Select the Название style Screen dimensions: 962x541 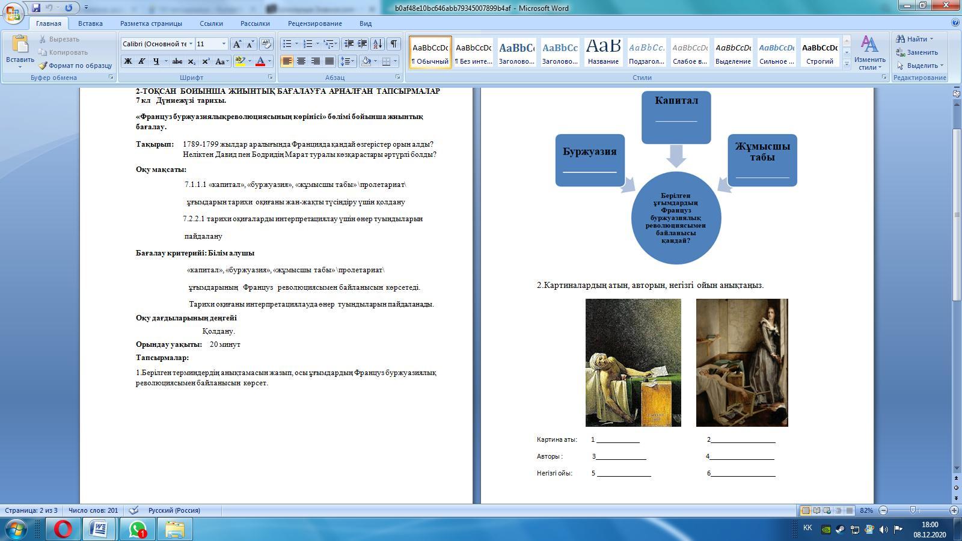tap(603, 52)
